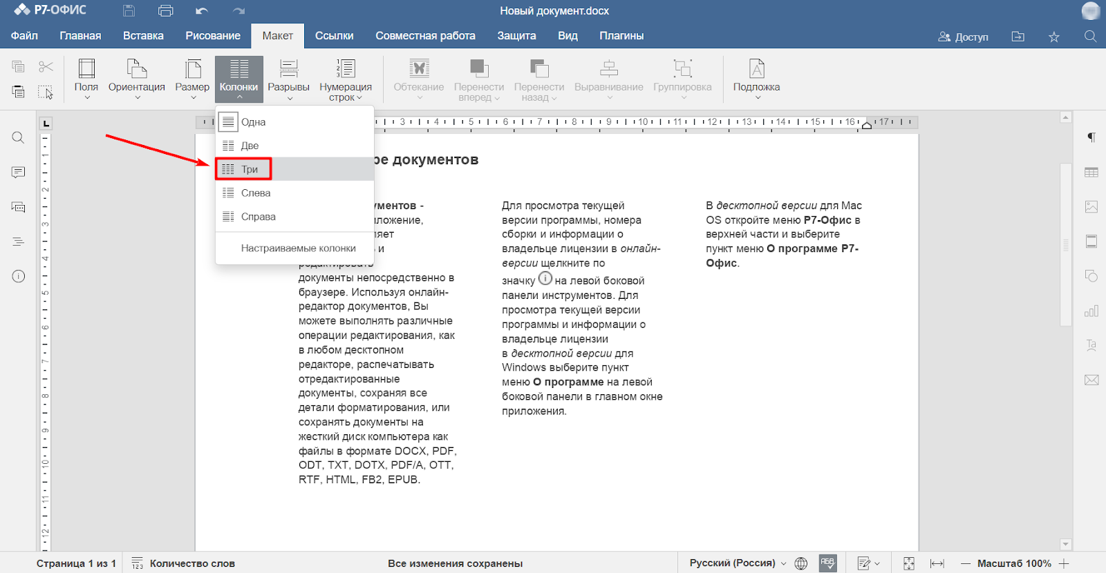The image size is (1106, 573).
Task: Click the Доступ sharing button
Action: [x=963, y=37]
